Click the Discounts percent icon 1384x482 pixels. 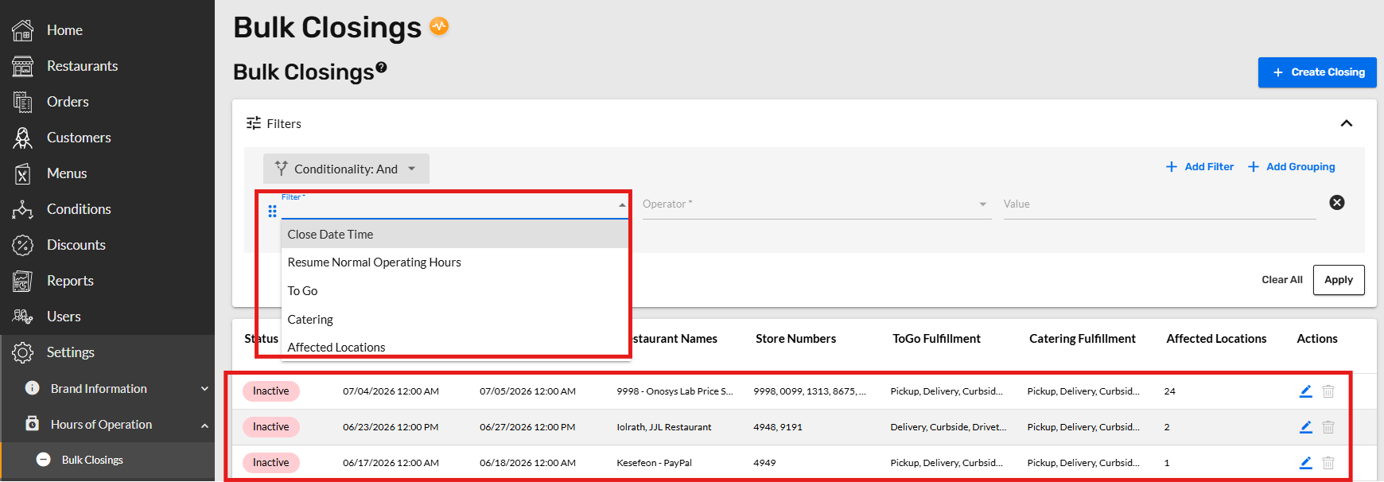[22, 245]
